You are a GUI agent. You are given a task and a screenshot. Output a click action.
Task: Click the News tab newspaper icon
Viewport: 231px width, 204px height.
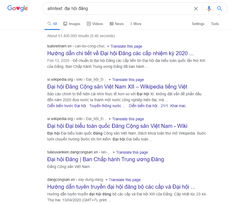pos(111,24)
